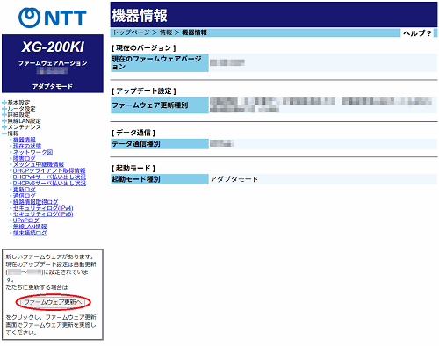Open 経路情報取得ログ link
Image resolution: width=439 pixels, height=346 pixels.
click(x=36, y=202)
